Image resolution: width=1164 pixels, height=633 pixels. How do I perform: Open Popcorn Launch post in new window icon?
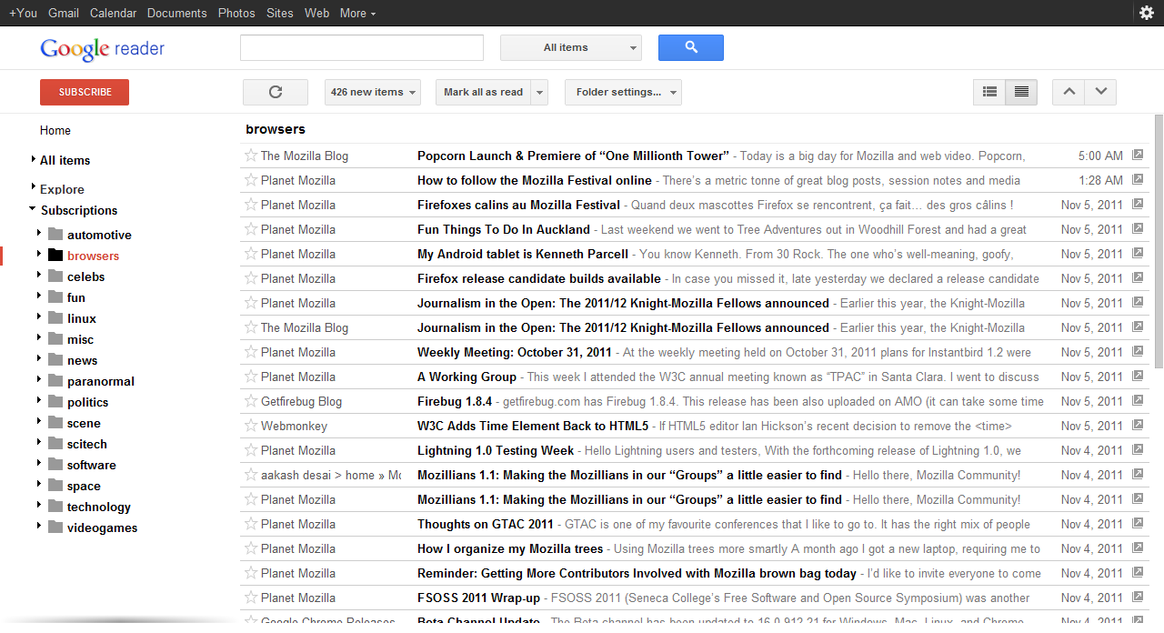point(1138,156)
